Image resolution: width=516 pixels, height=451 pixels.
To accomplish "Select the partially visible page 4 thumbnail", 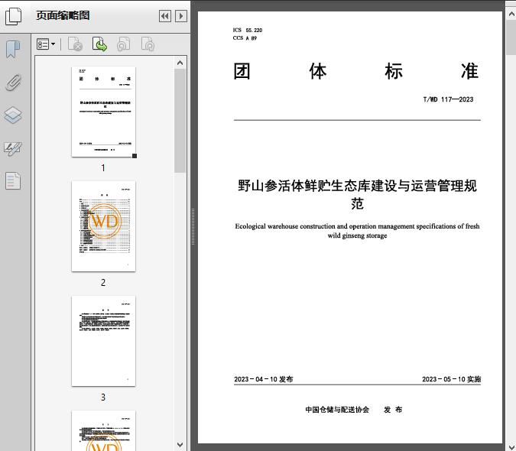I will click(x=103, y=430).
